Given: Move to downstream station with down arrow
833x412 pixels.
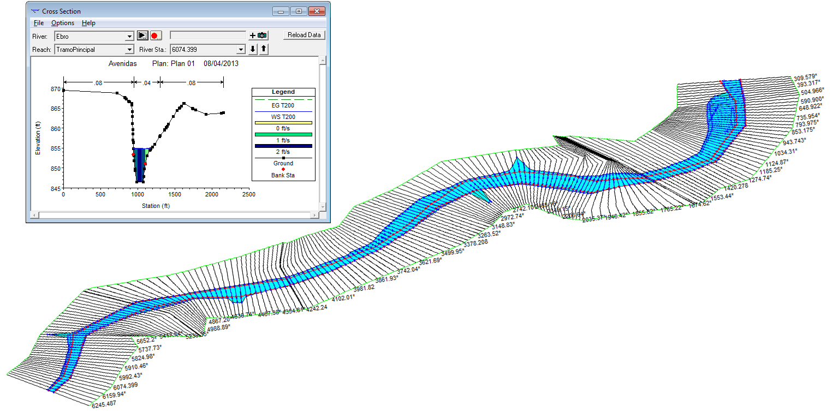Looking at the screenshot, I should (253, 49).
